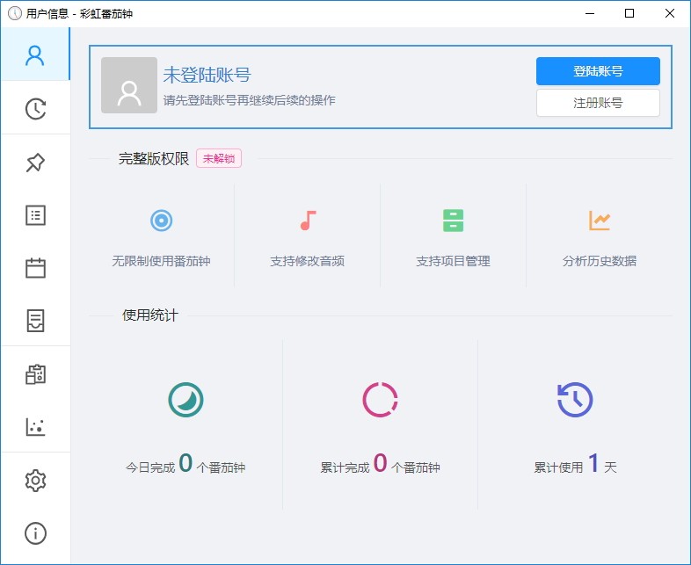The width and height of the screenshot is (691, 565).
Task: Open the settings gear sidebar icon
Action: (x=35, y=480)
